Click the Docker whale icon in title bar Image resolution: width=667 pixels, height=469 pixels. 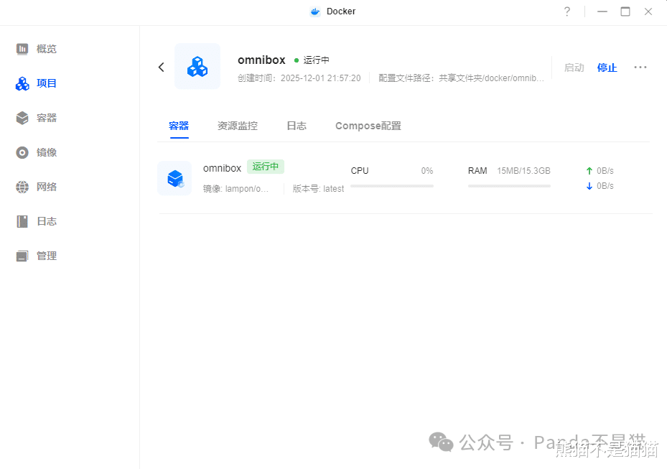[314, 11]
